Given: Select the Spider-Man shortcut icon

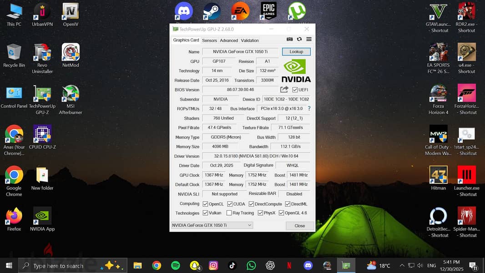Looking at the screenshot, I should click(467, 222).
